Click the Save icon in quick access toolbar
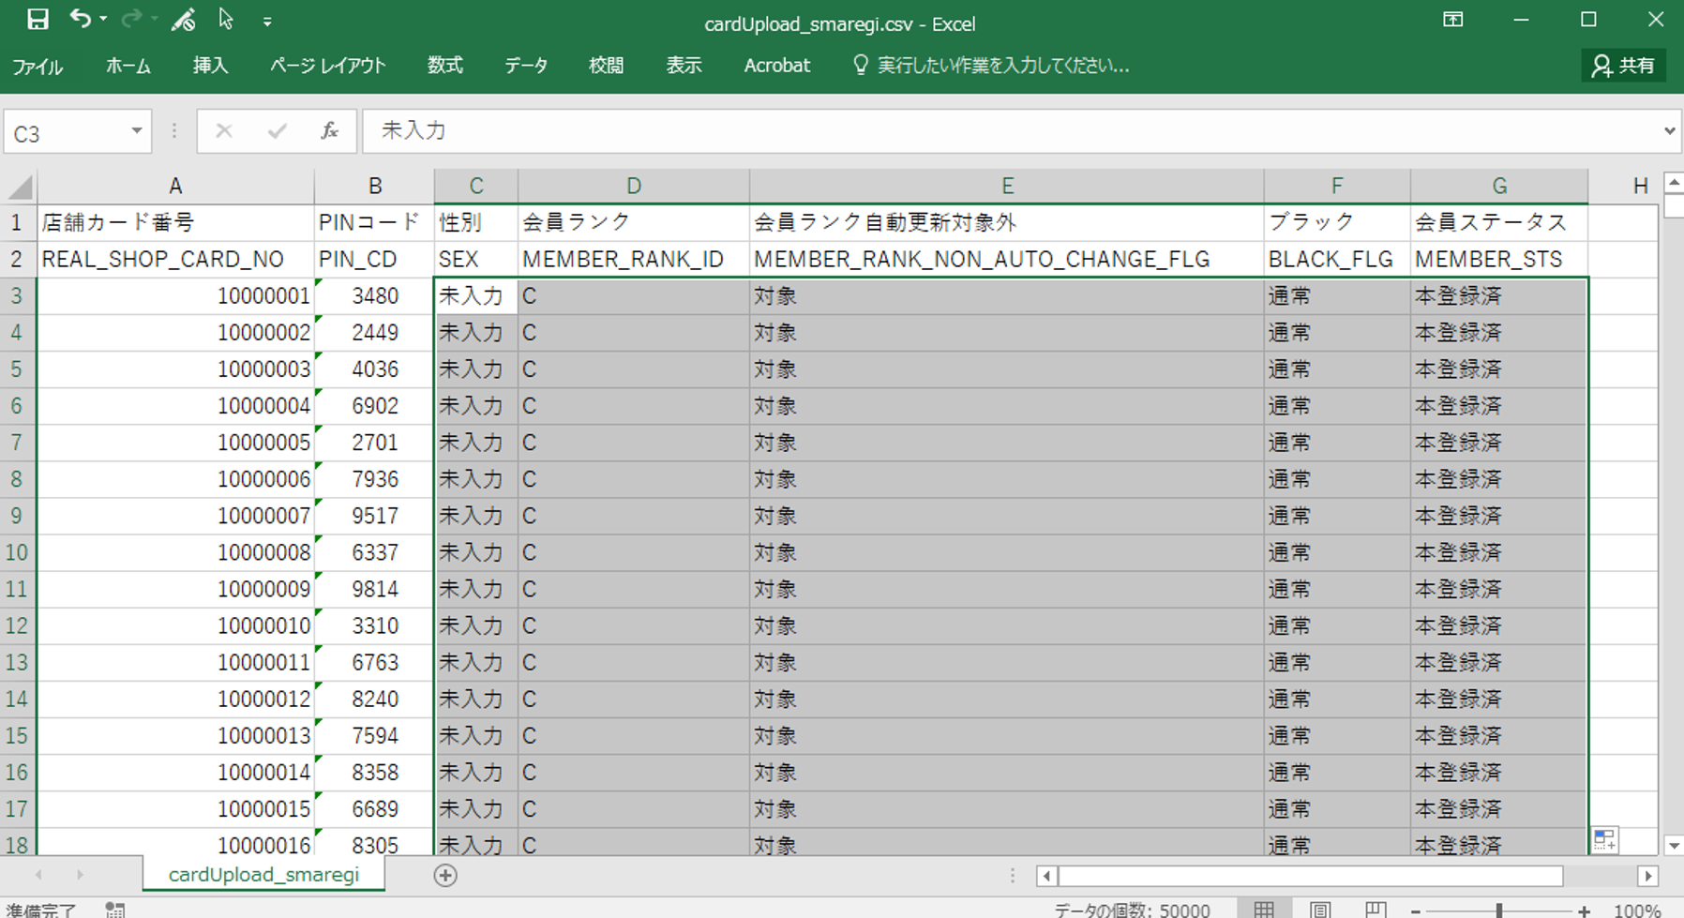 pyautogui.click(x=38, y=20)
